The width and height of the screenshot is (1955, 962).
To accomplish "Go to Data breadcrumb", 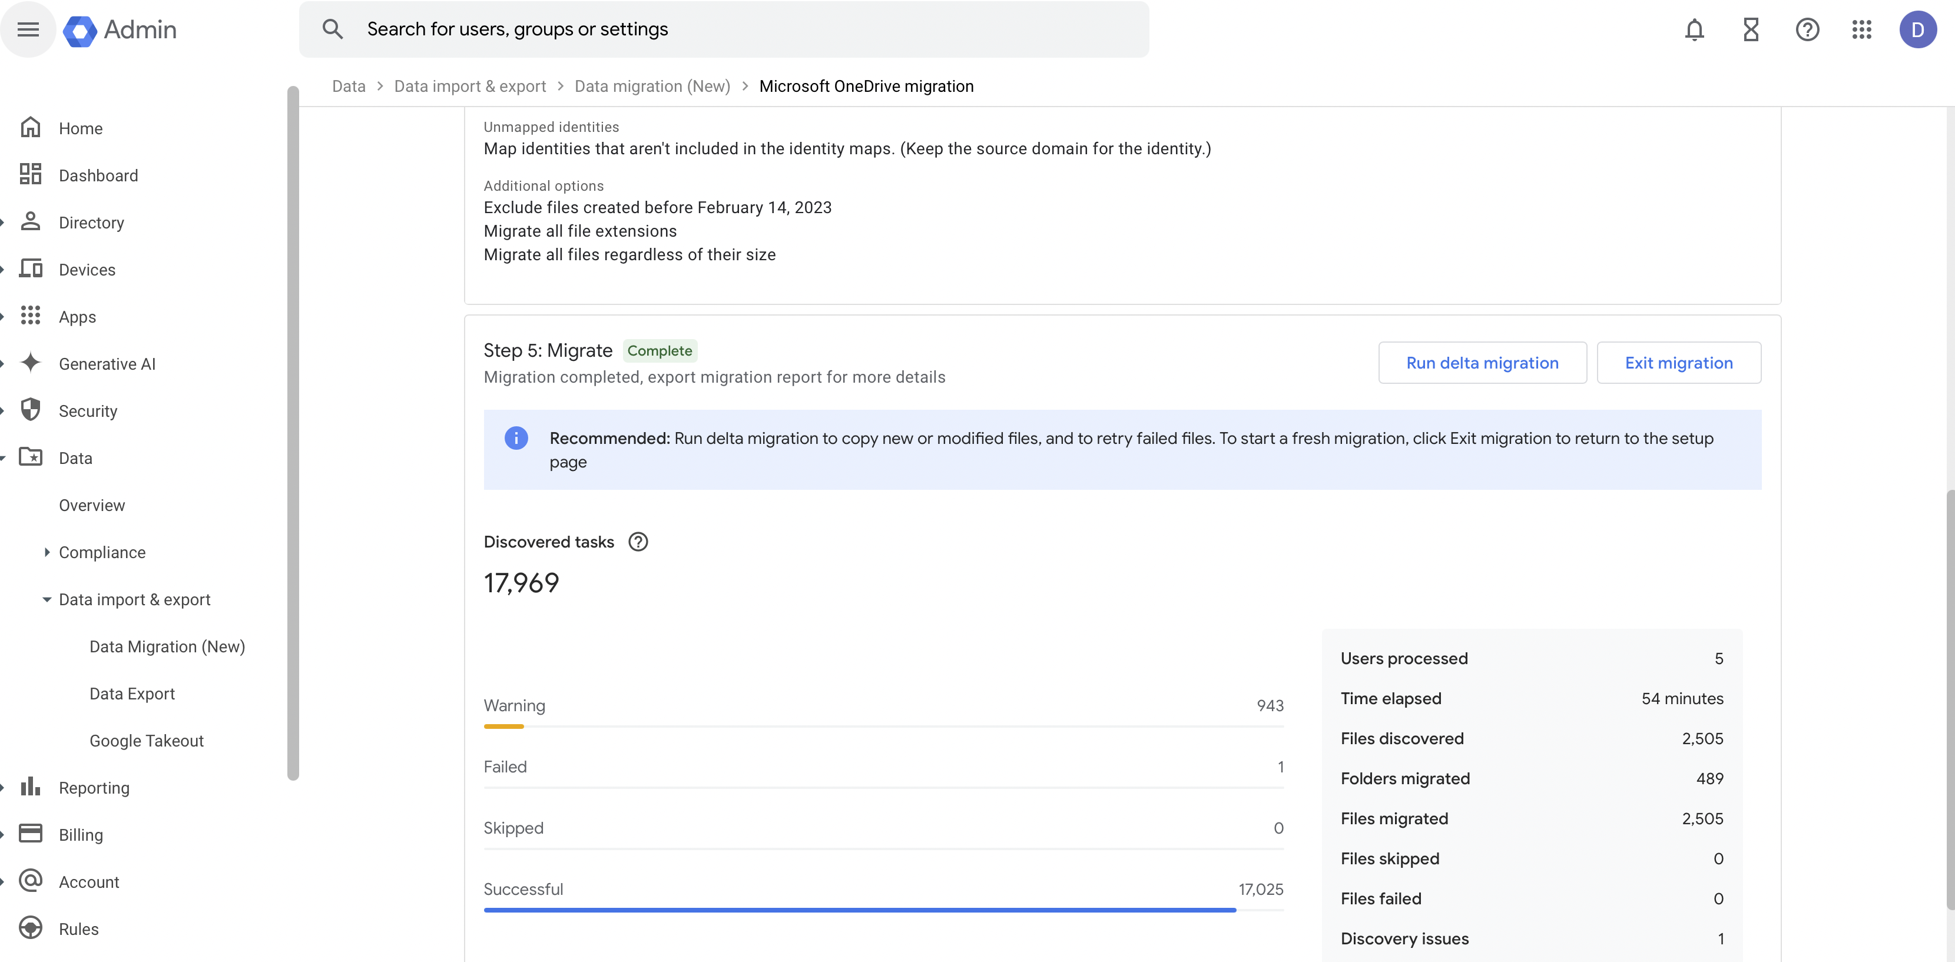I will tap(349, 86).
